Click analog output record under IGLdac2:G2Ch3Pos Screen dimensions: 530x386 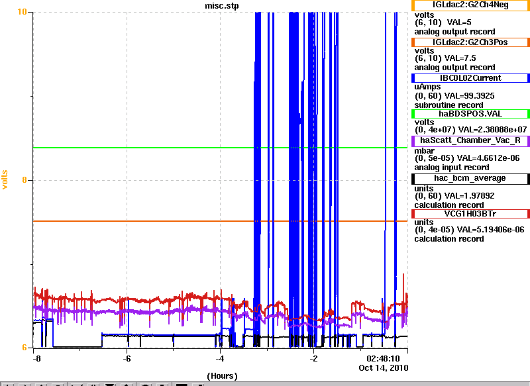[454, 68]
